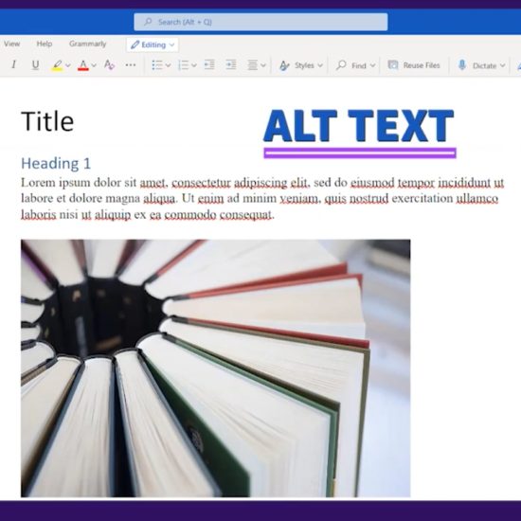
Task: Expand the paragraph alignment dropdown
Action: (263, 65)
